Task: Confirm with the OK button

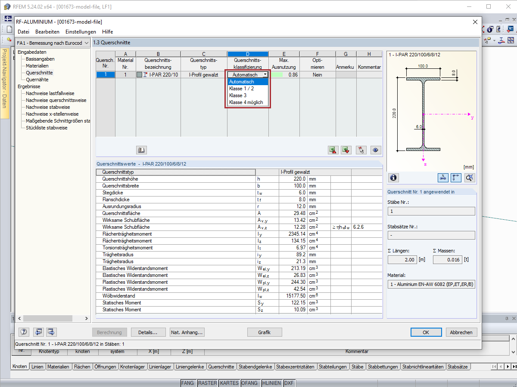Action: [426, 332]
